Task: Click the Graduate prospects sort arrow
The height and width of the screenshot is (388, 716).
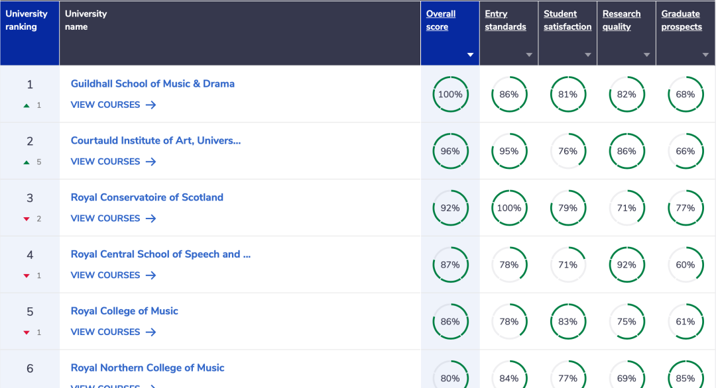Action: (x=705, y=55)
